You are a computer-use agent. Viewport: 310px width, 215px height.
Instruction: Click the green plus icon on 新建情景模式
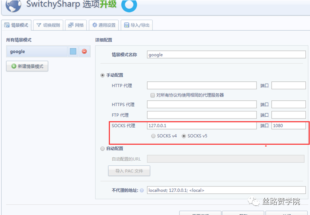click(14, 66)
